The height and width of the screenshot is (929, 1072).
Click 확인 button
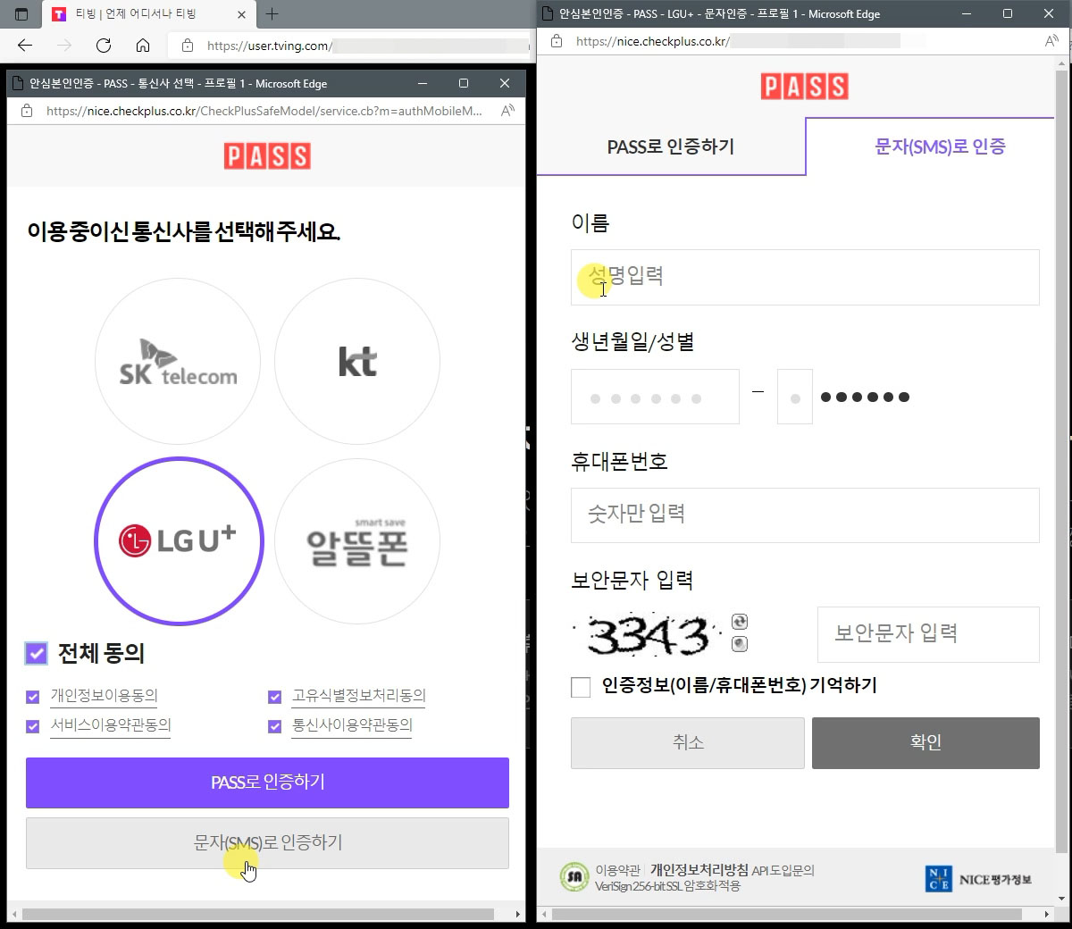tap(925, 742)
